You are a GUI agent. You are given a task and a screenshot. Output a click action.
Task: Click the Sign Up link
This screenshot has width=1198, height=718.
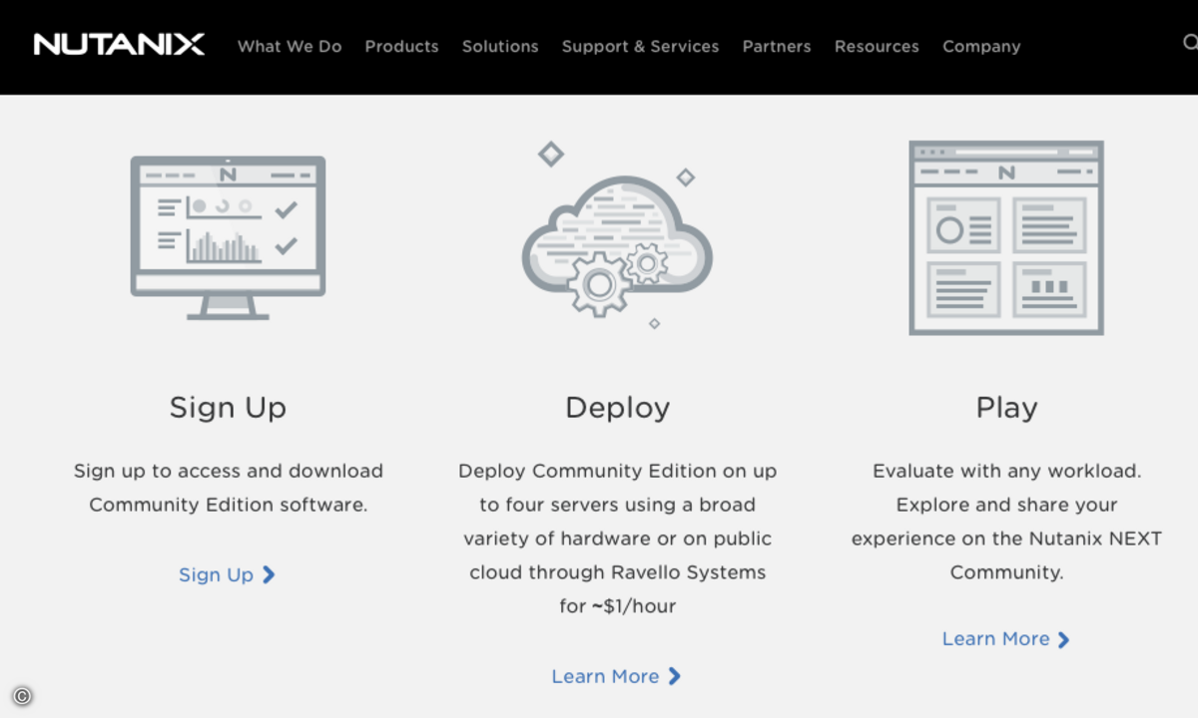click(x=216, y=574)
